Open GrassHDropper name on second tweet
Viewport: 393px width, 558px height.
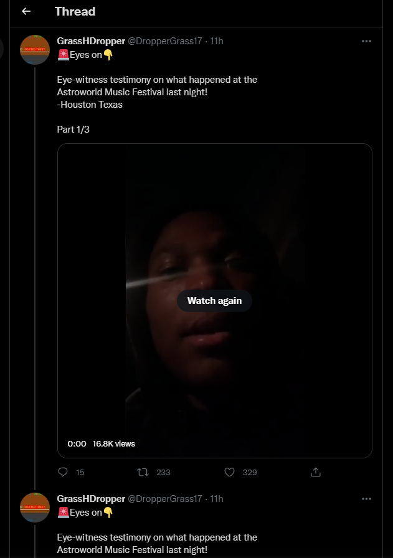point(91,499)
